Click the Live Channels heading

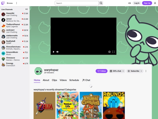coord(7,9)
